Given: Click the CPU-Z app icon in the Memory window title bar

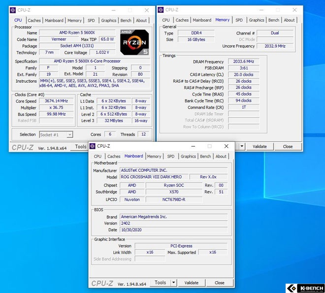Looking at the screenshot, I should pos(161,10).
